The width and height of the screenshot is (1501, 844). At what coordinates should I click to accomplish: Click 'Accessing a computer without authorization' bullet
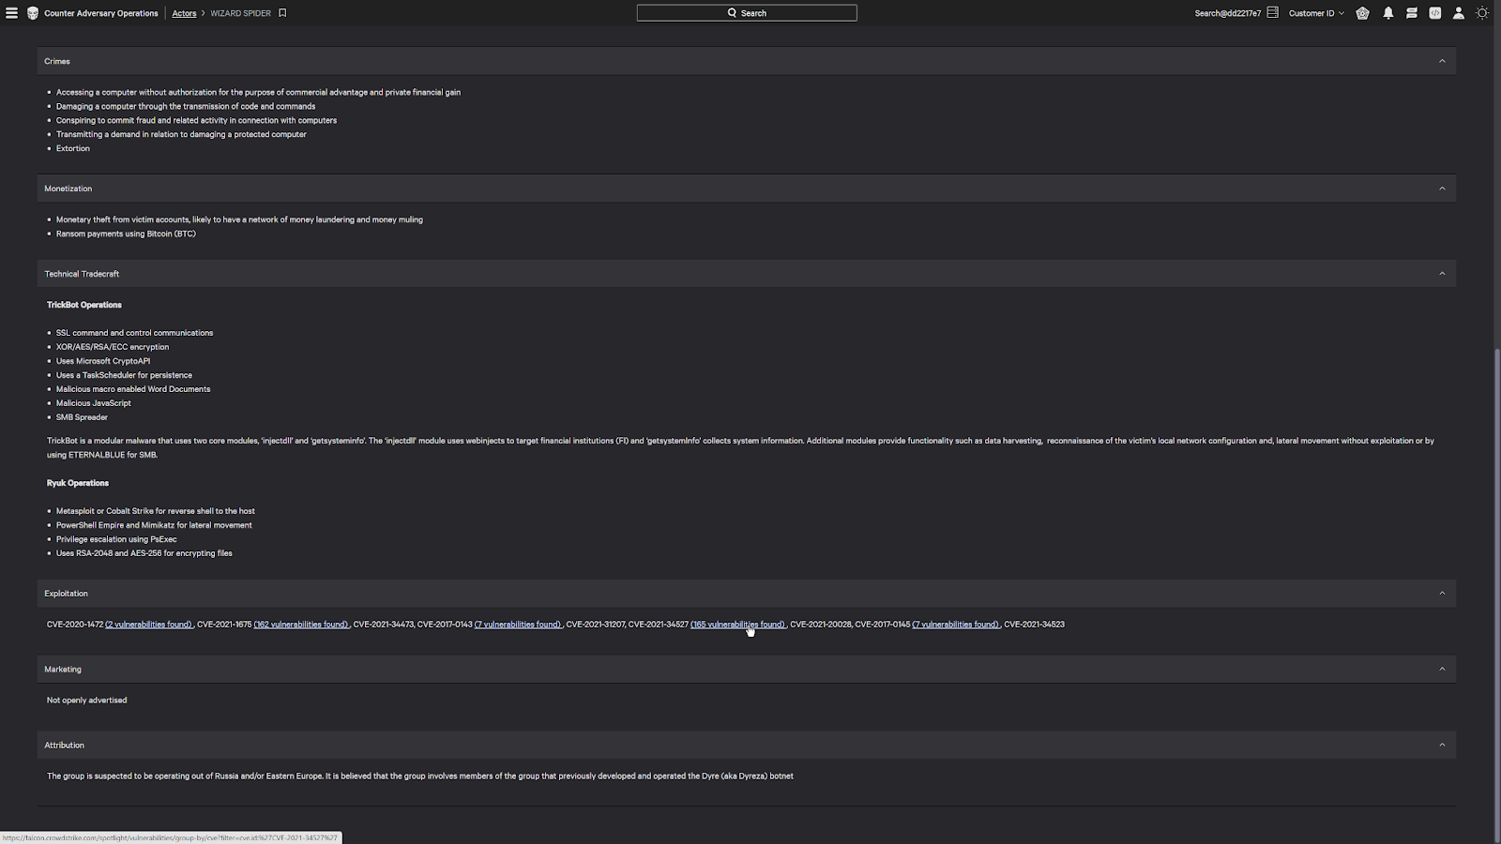[258, 92]
